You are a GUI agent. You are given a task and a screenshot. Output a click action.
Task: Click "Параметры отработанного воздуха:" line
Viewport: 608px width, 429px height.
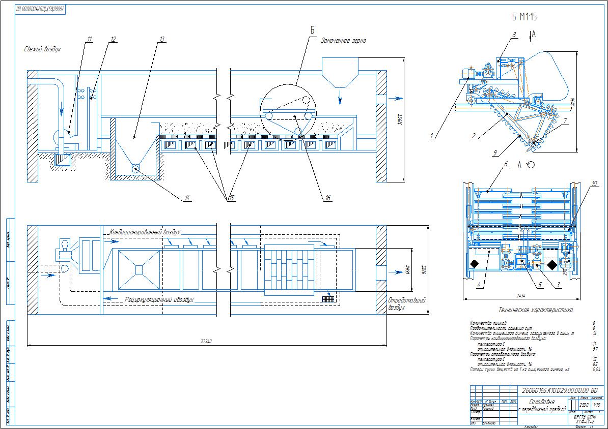coord(503,354)
